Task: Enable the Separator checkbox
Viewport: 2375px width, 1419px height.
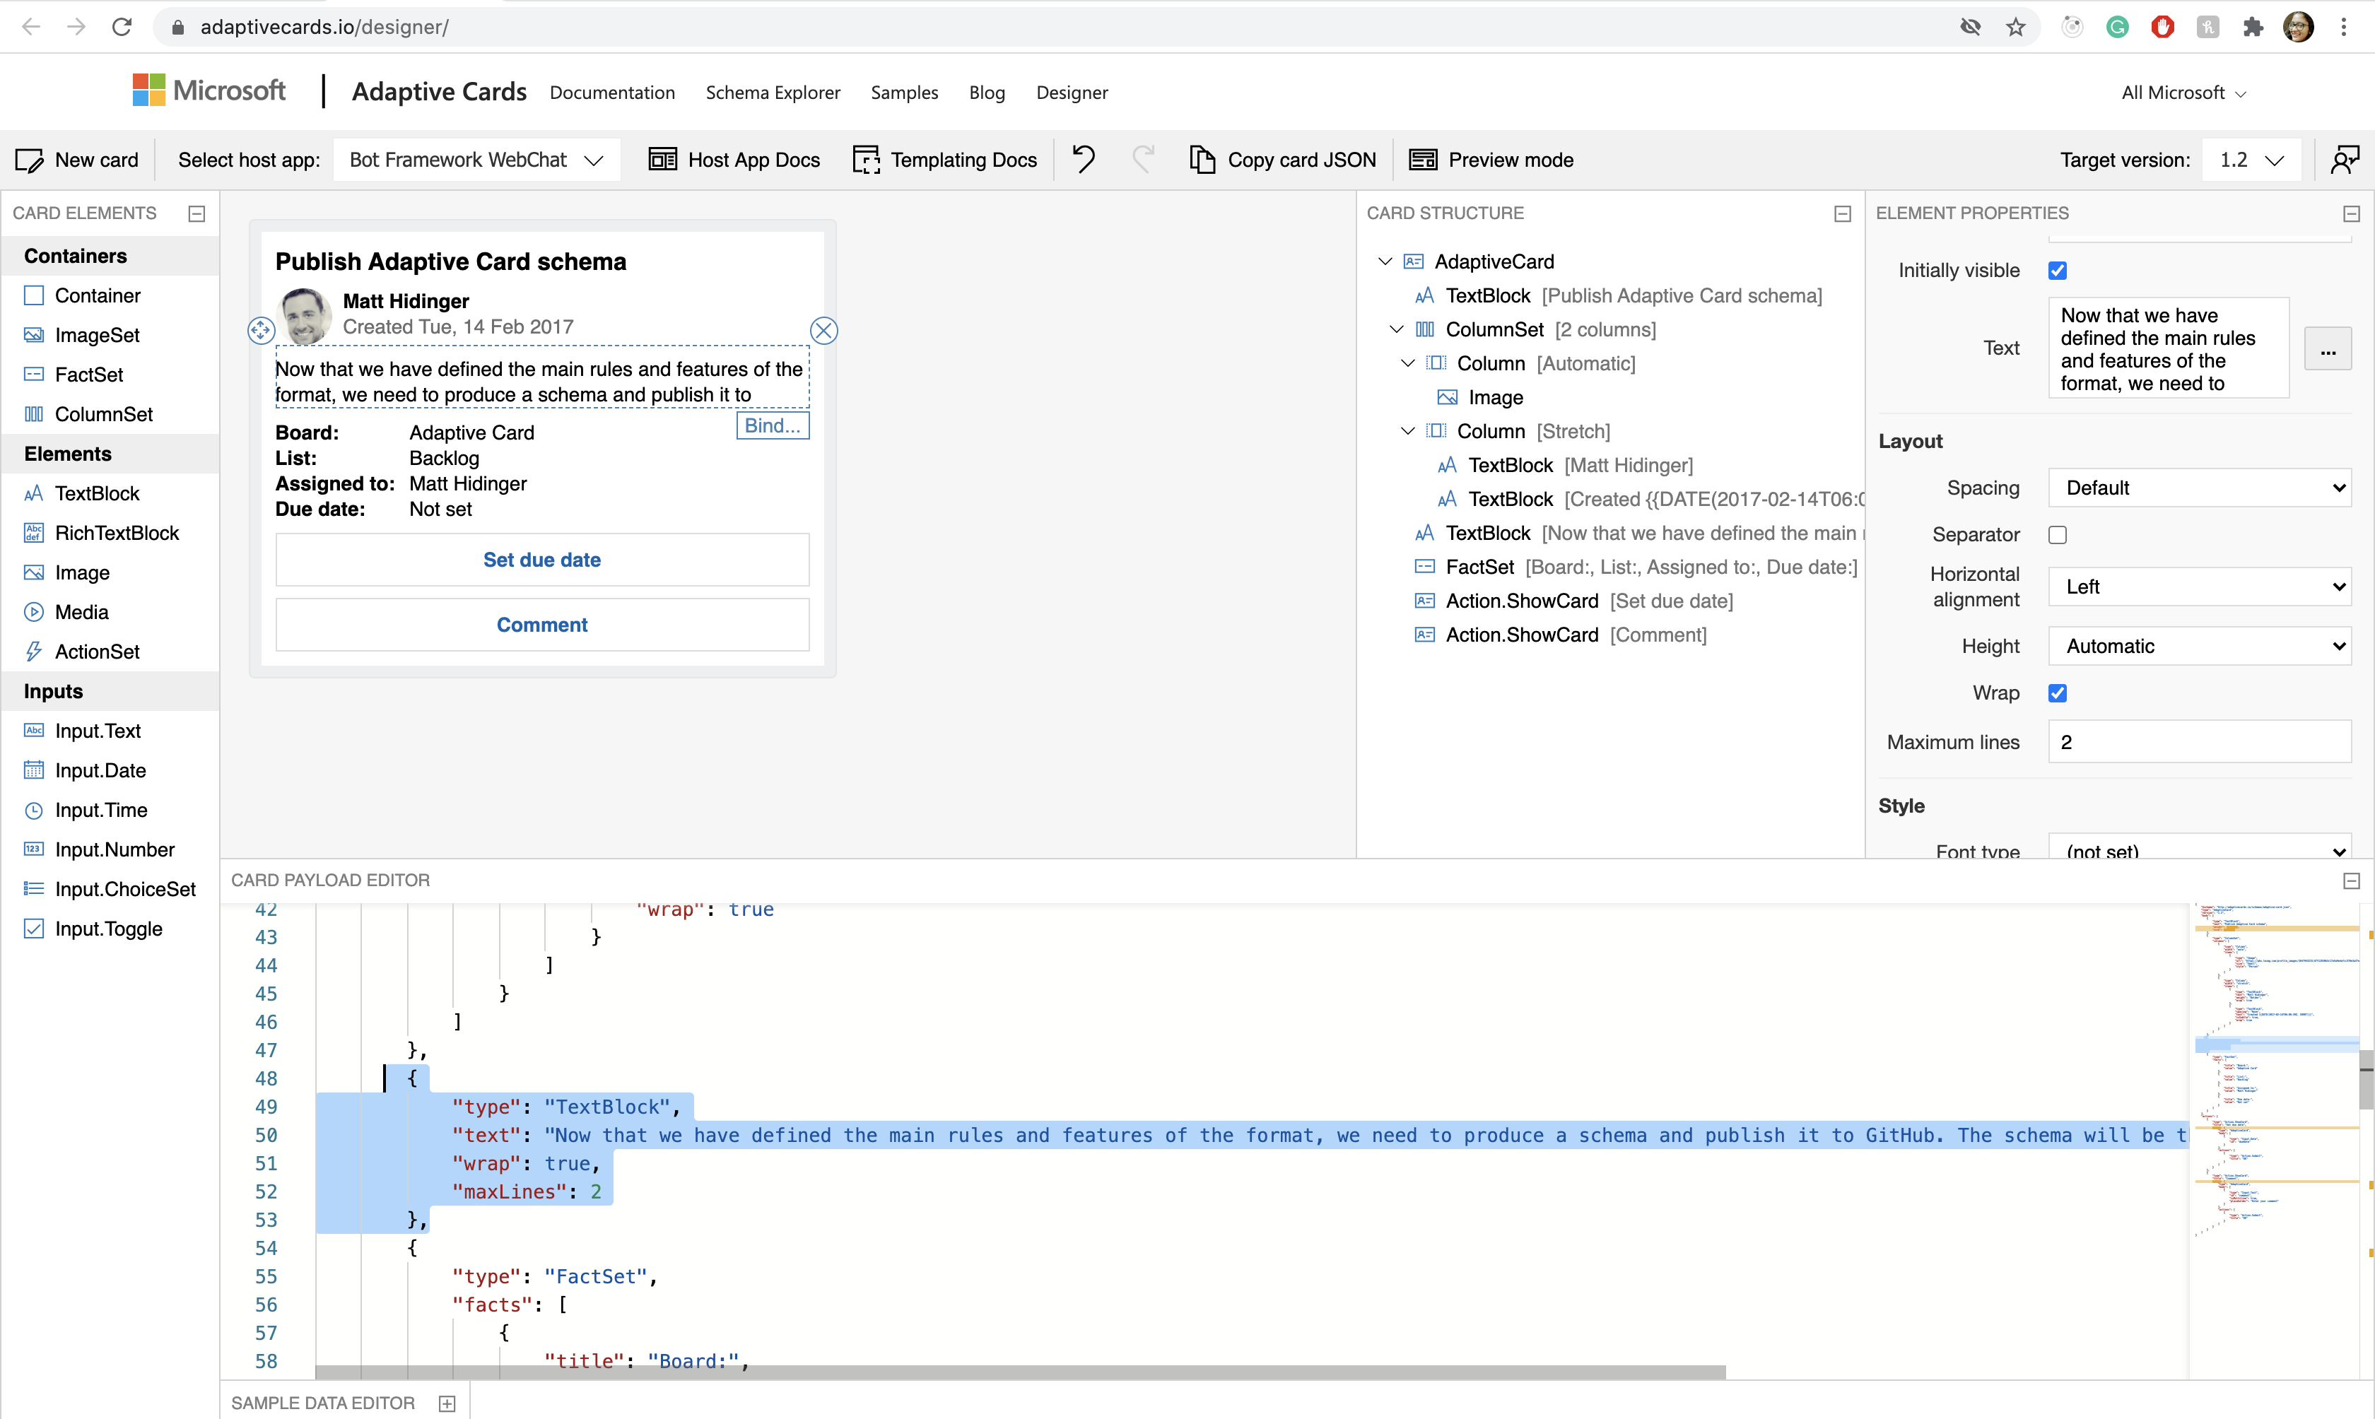Action: tap(2058, 534)
